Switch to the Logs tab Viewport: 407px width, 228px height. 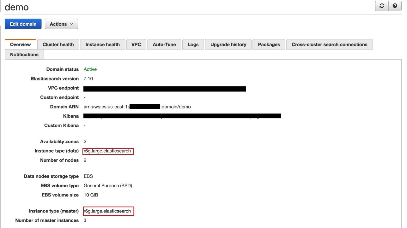(193, 44)
